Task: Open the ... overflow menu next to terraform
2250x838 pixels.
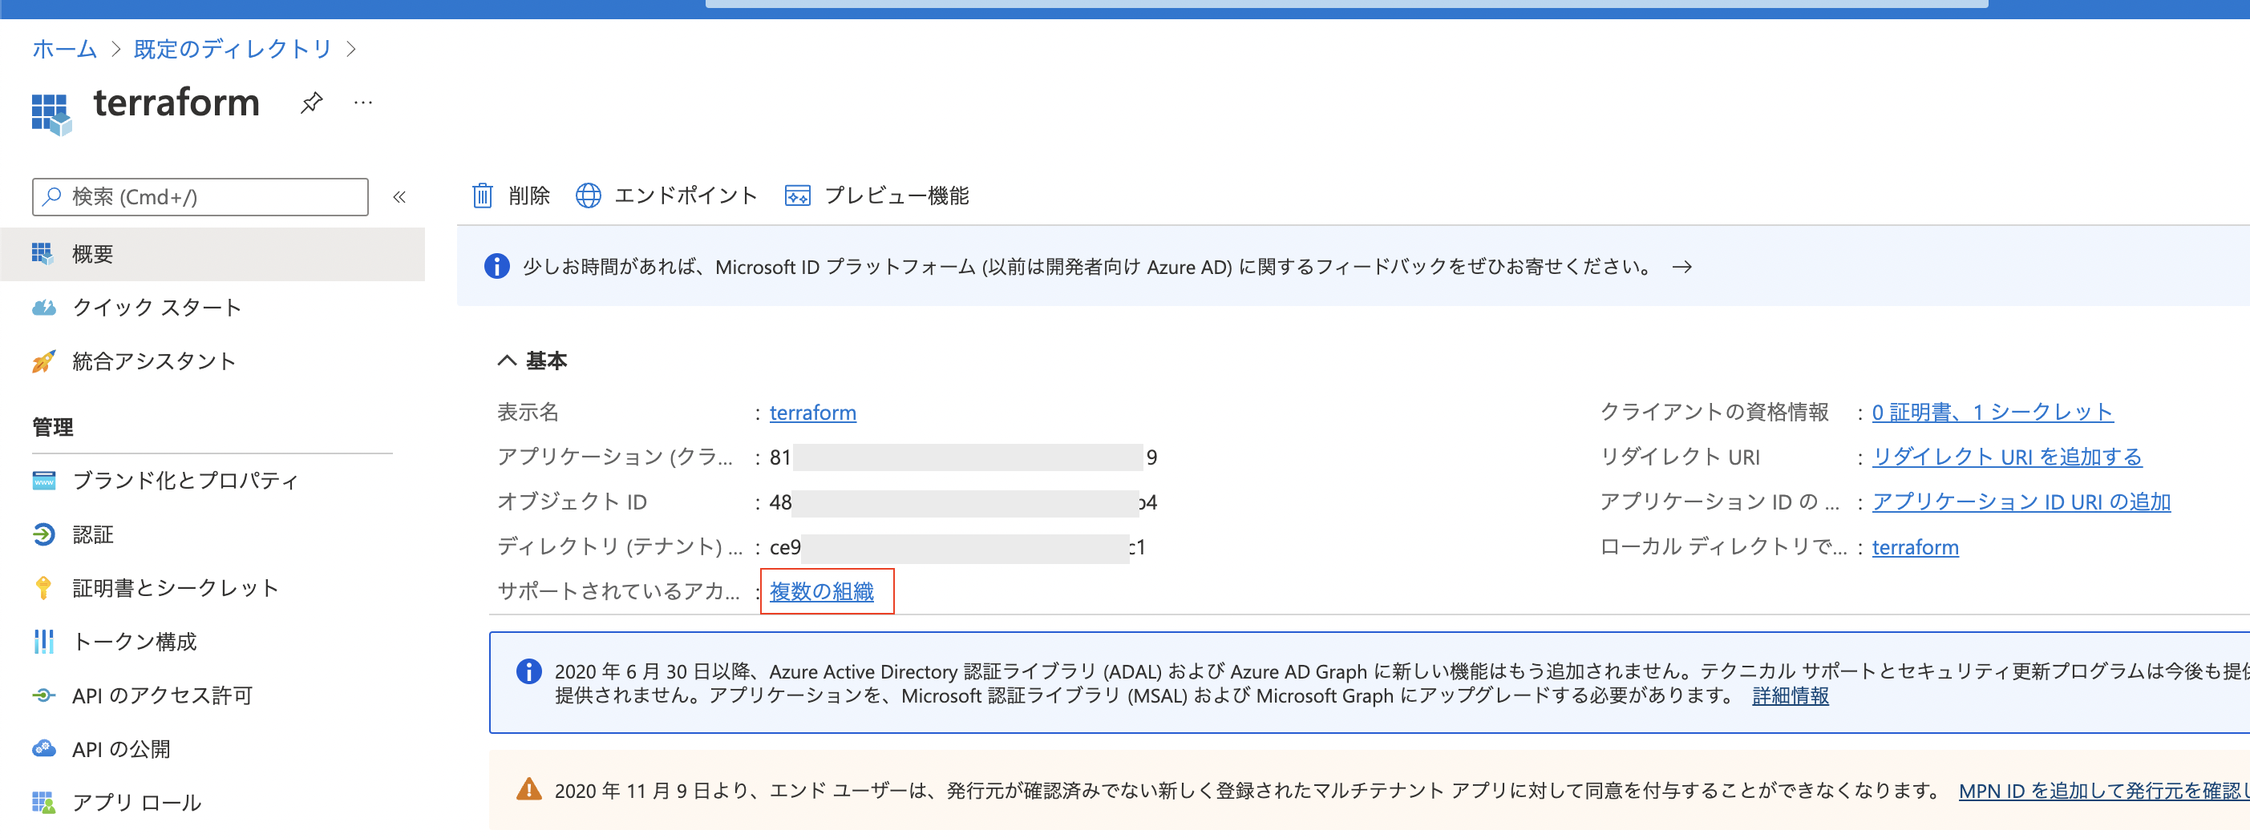Action: pyautogui.click(x=363, y=103)
